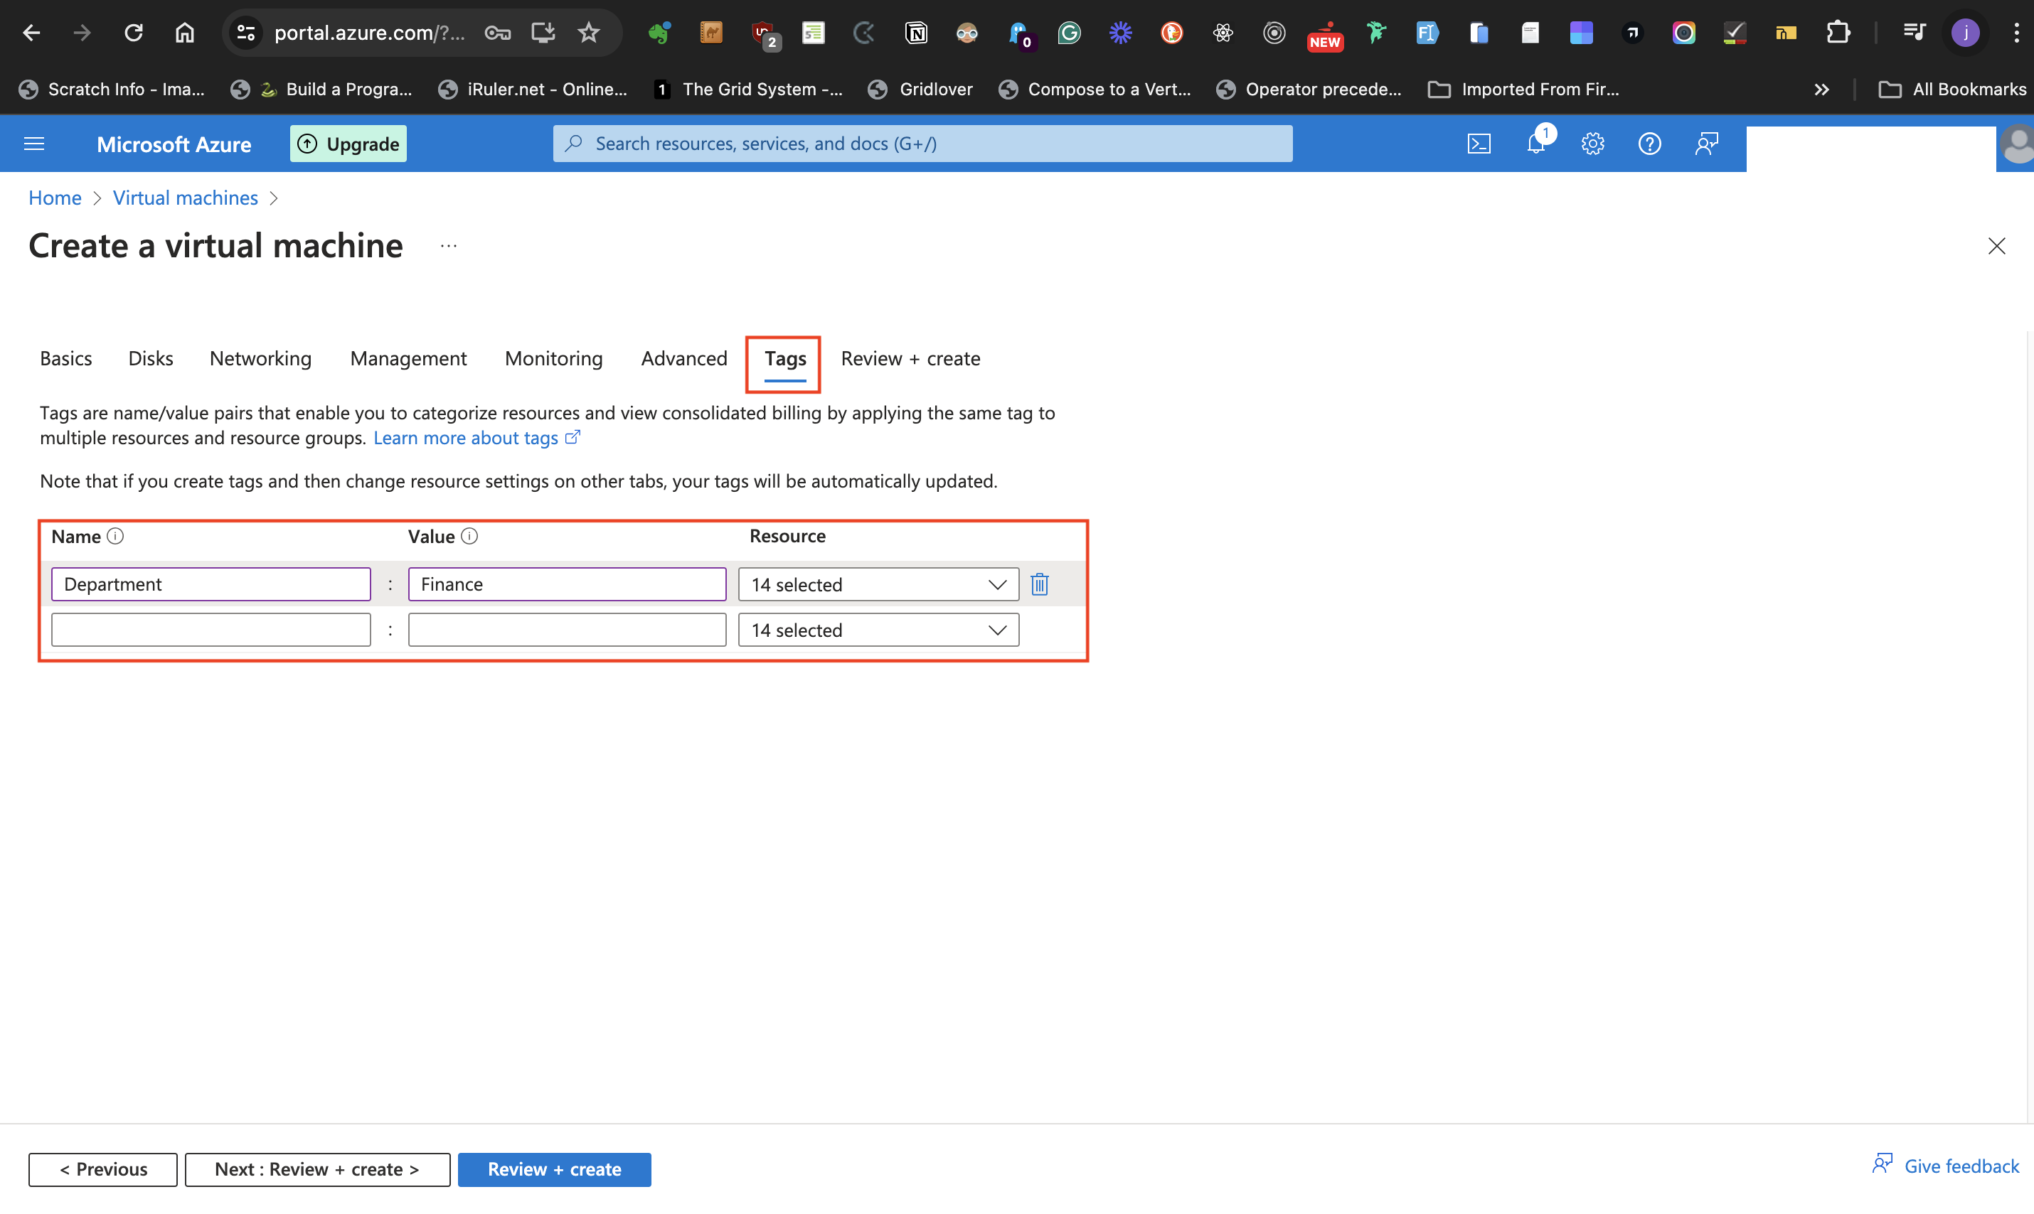The image size is (2034, 1214).
Task: Open the help question mark icon
Action: point(1649,144)
